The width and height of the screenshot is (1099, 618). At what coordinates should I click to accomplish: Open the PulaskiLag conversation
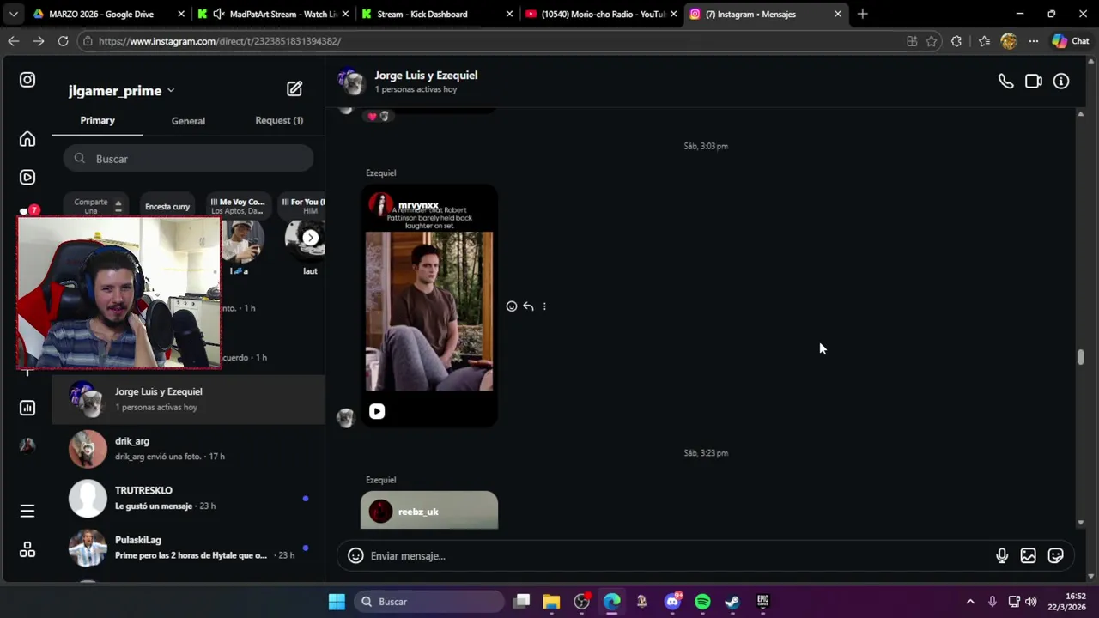[189, 548]
